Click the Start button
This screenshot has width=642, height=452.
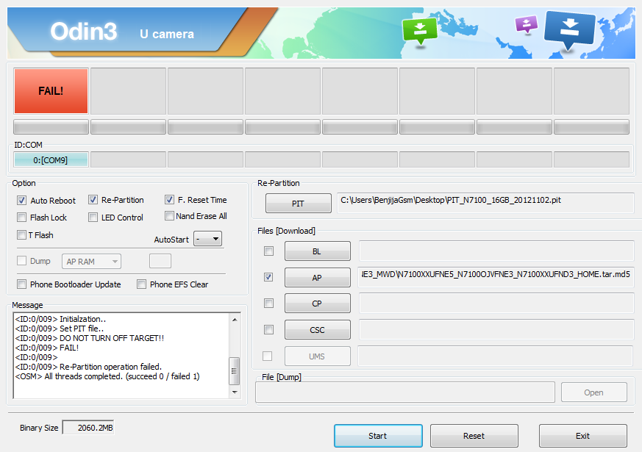(x=378, y=436)
